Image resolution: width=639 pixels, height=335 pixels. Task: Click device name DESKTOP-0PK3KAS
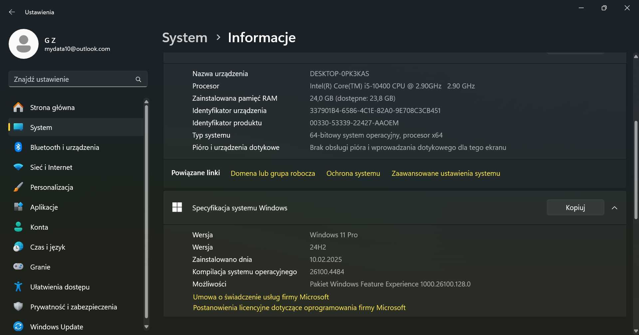[339, 74]
